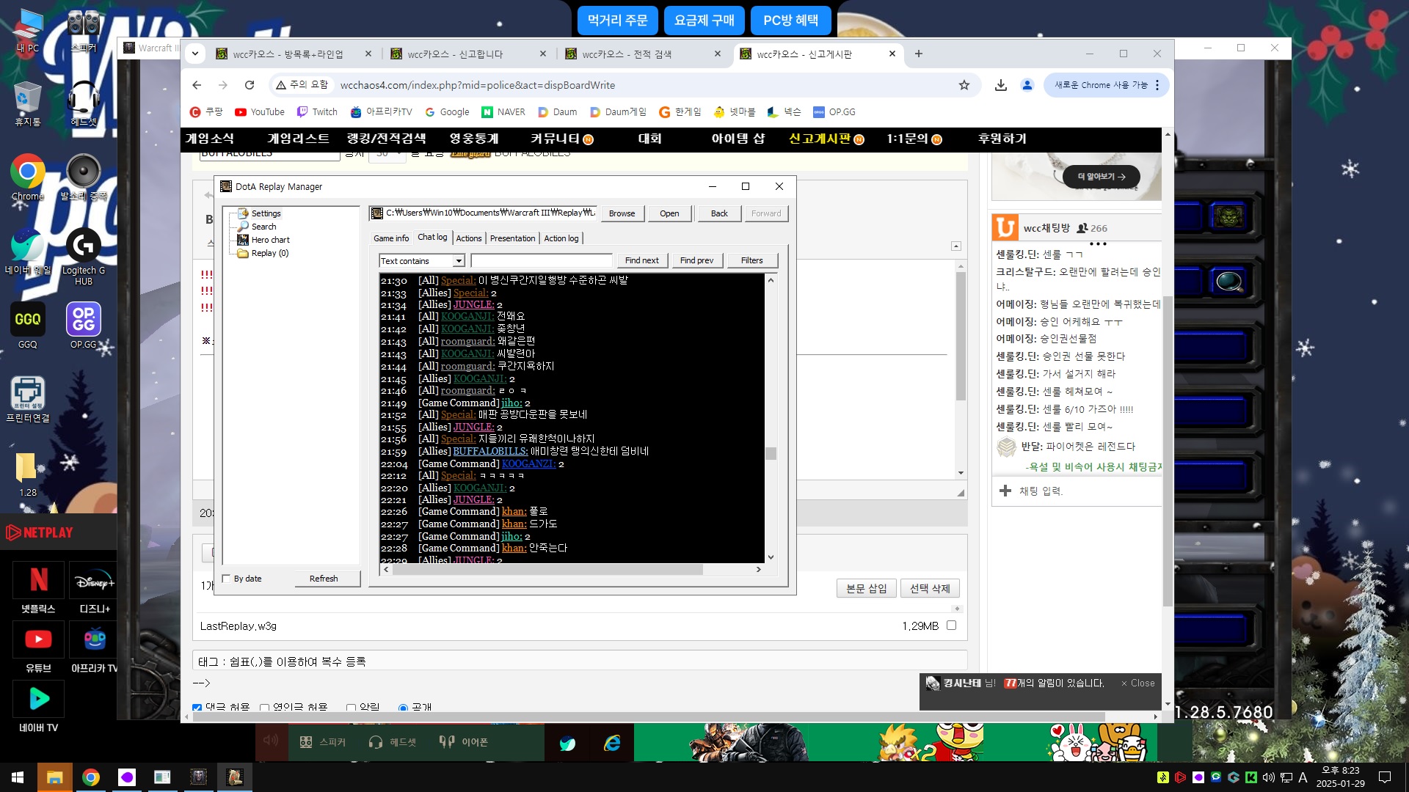Image resolution: width=1409 pixels, height=792 pixels.
Task: Open the 랭킹/전적검색 menu item
Action: click(386, 139)
